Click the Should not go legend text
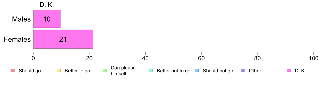The image size is (321, 99). click(218, 71)
